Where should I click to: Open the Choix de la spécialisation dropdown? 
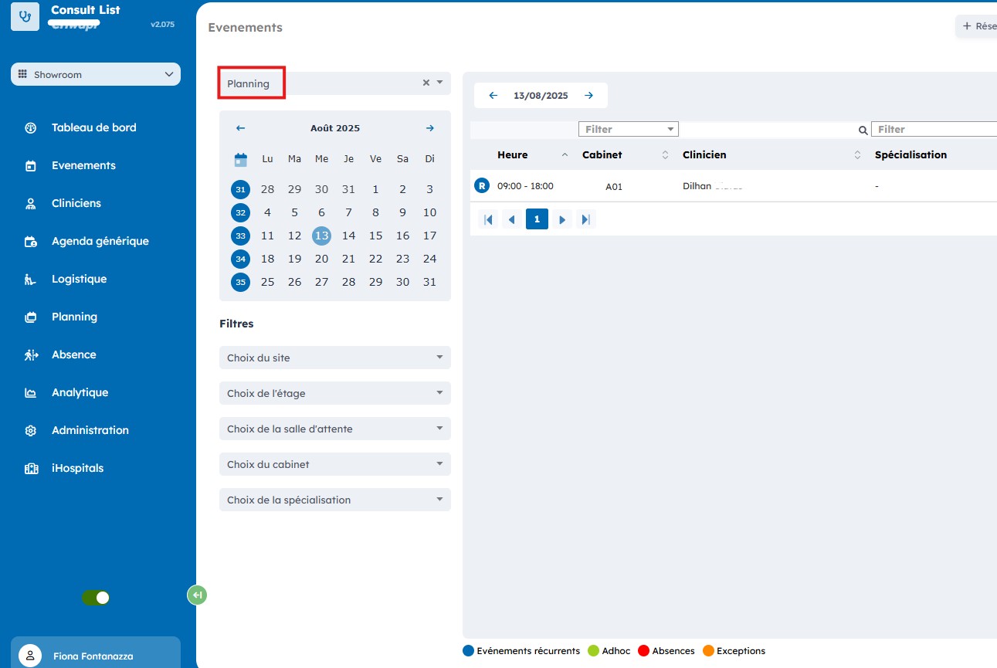pos(334,500)
